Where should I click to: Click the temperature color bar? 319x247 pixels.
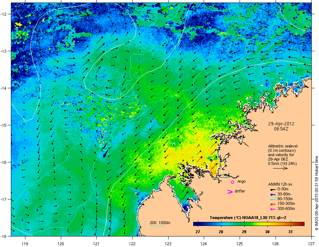(249, 224)
